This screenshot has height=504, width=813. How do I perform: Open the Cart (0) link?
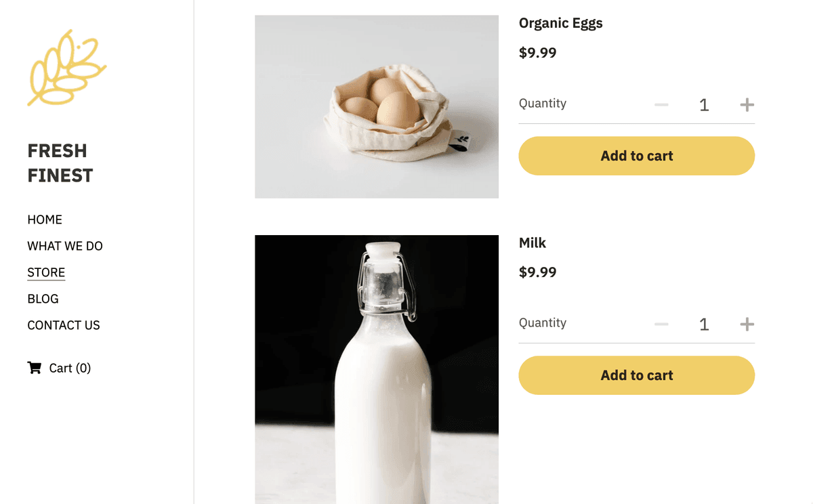[x=69, y=368]
